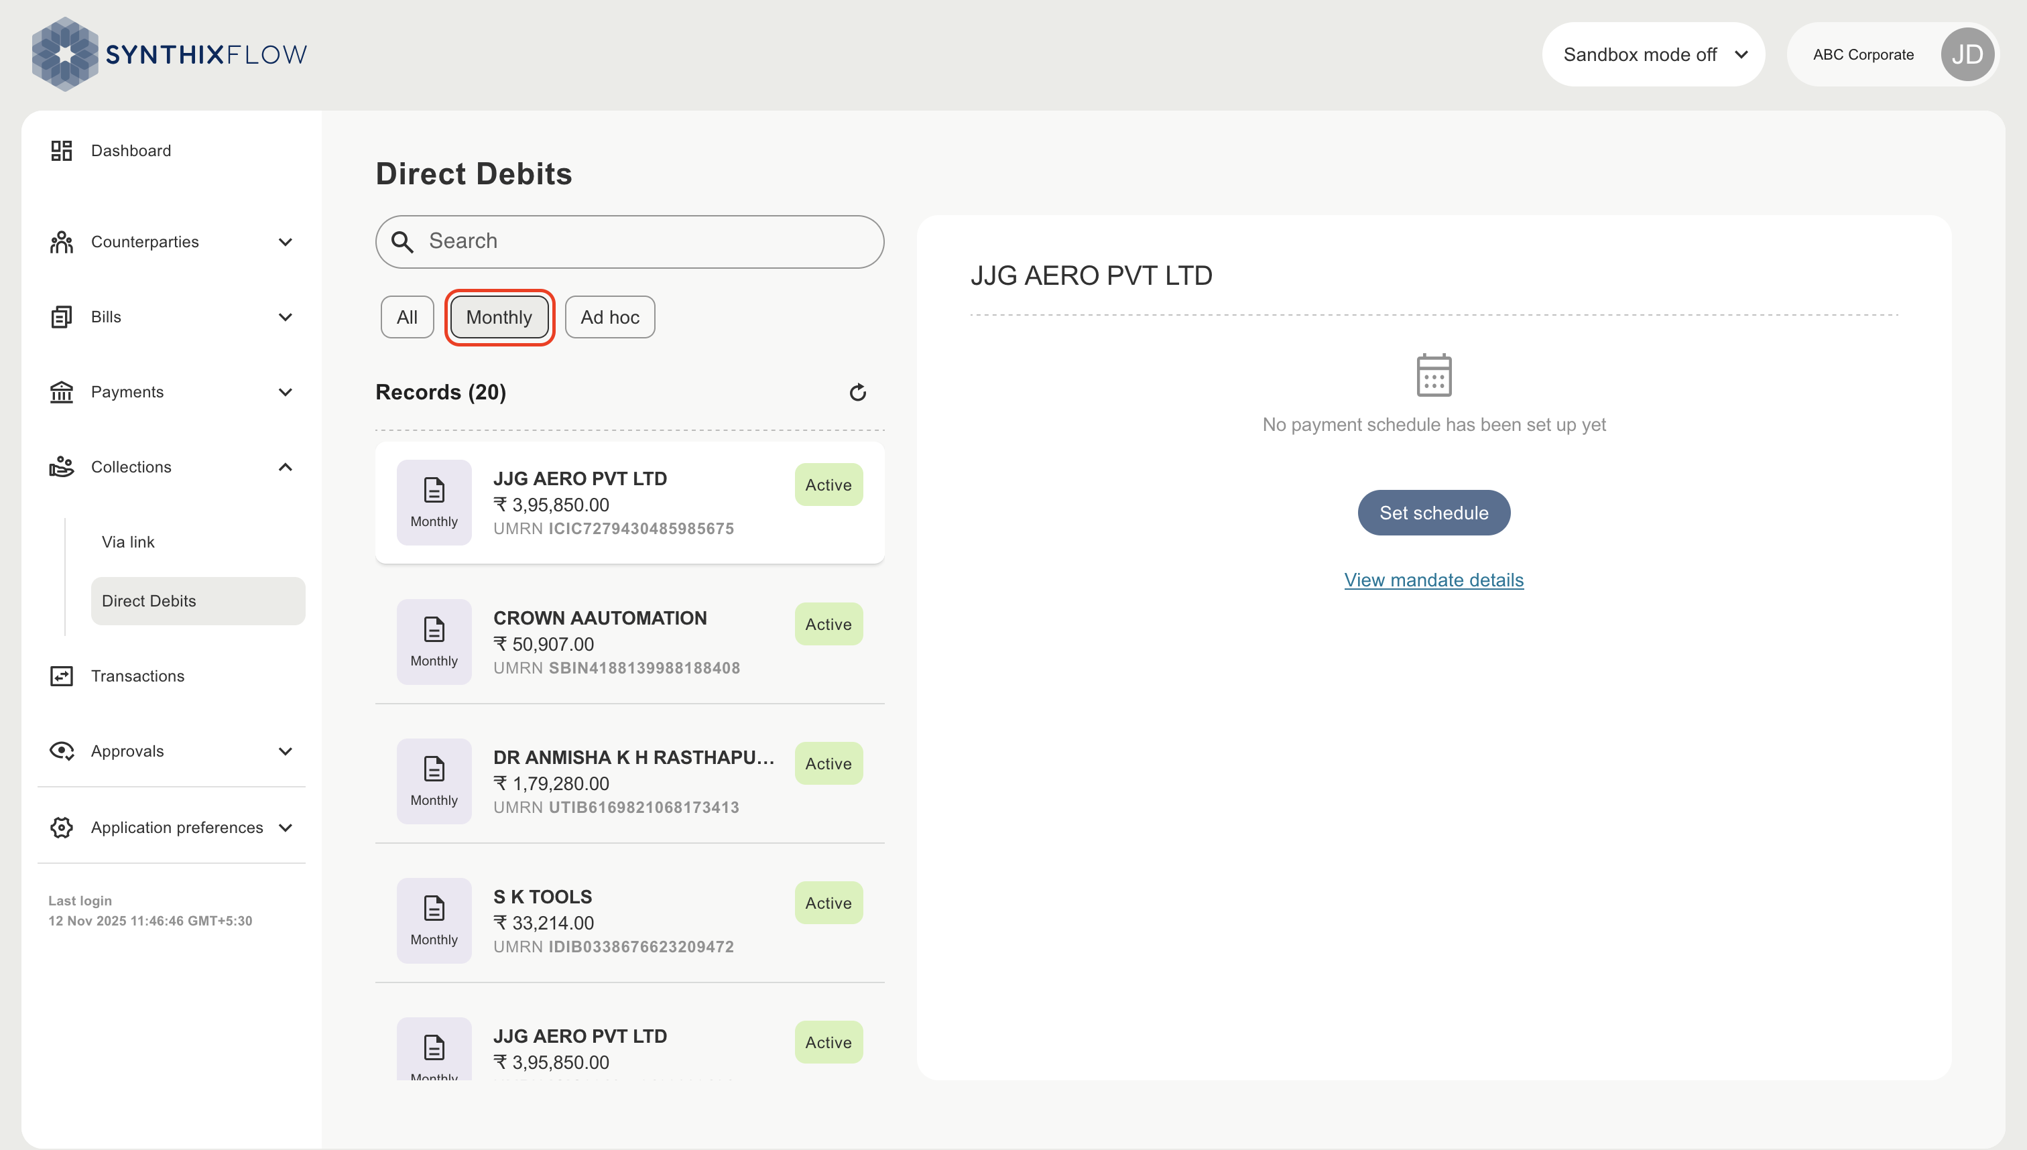The image size is (2027, 1150).
Task: Click amount ₹ 1,79,280.00
Action: pos(552,783)
